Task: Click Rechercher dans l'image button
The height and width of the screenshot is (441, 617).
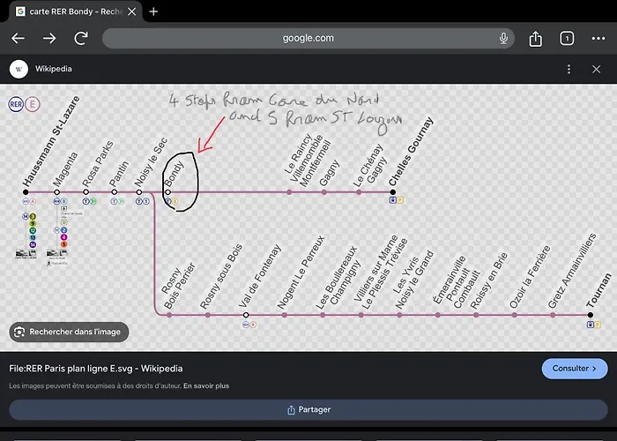Action: pyautogui.click(x=69, y=332)
